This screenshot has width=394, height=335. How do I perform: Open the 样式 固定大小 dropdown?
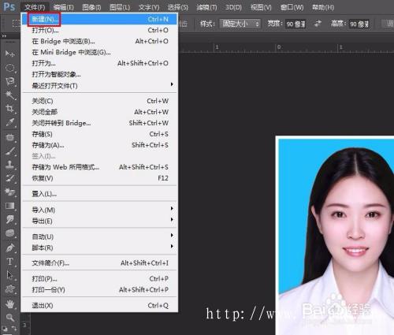[x=240, y=24]
